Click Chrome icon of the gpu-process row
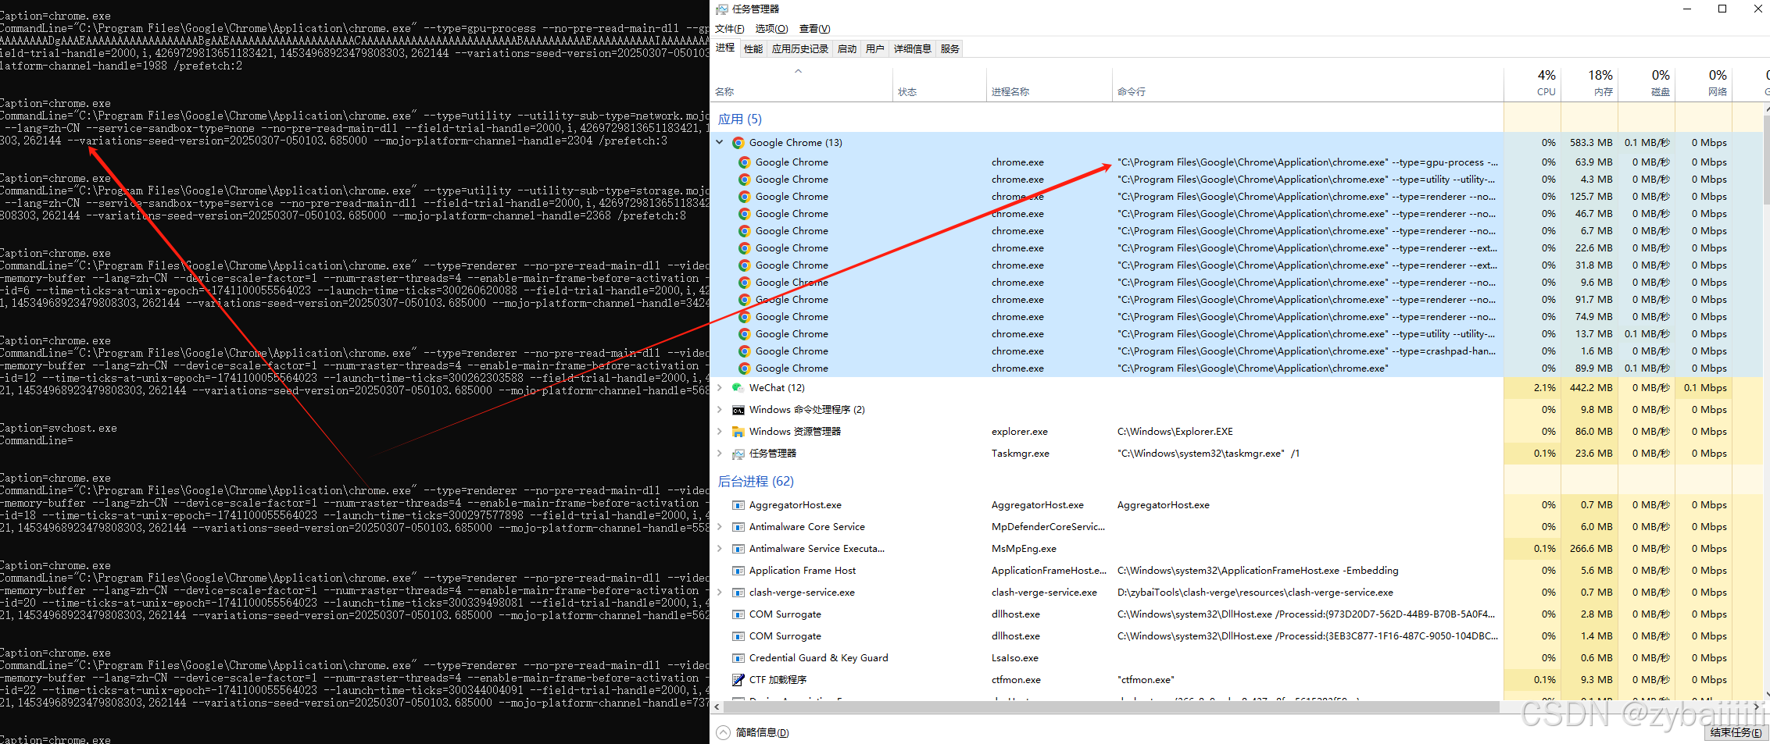Screen dimensions: 1770x744 745,162
